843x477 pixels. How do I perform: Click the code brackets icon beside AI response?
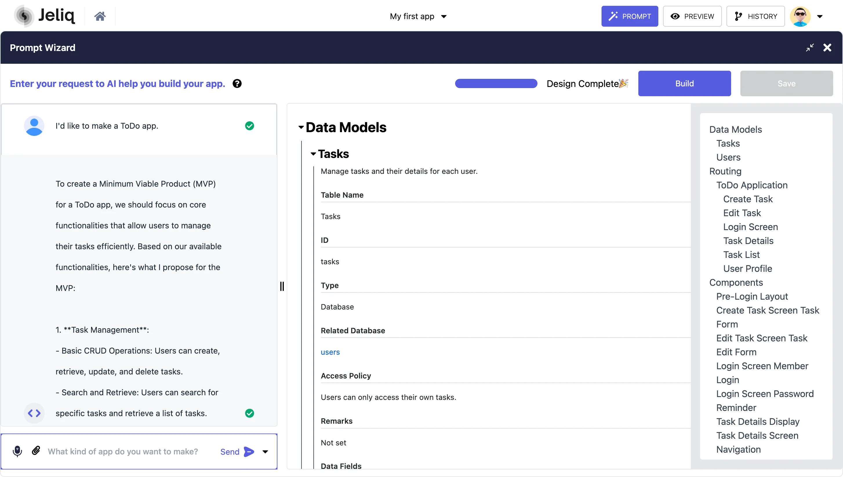click(x=34, y=413)
